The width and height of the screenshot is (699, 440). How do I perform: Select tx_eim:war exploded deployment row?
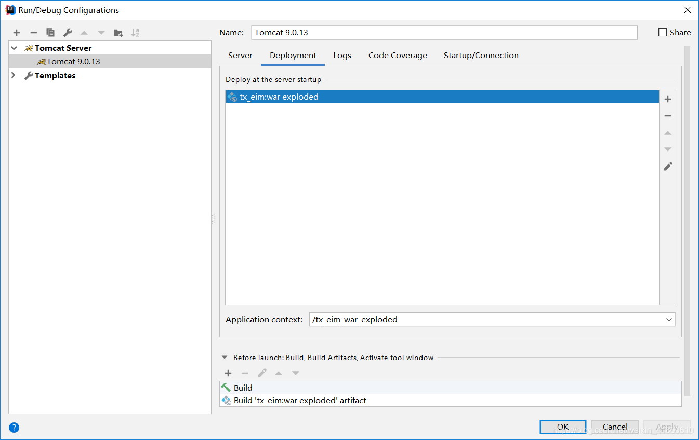[442, 97]
